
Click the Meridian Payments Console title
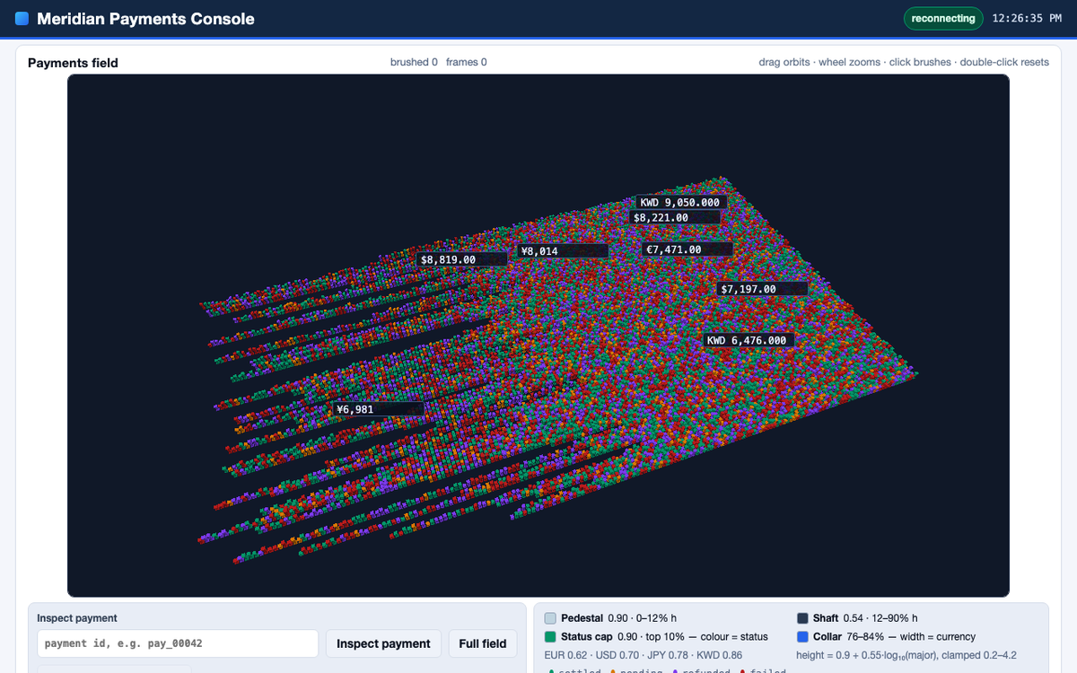coord(145,19)
